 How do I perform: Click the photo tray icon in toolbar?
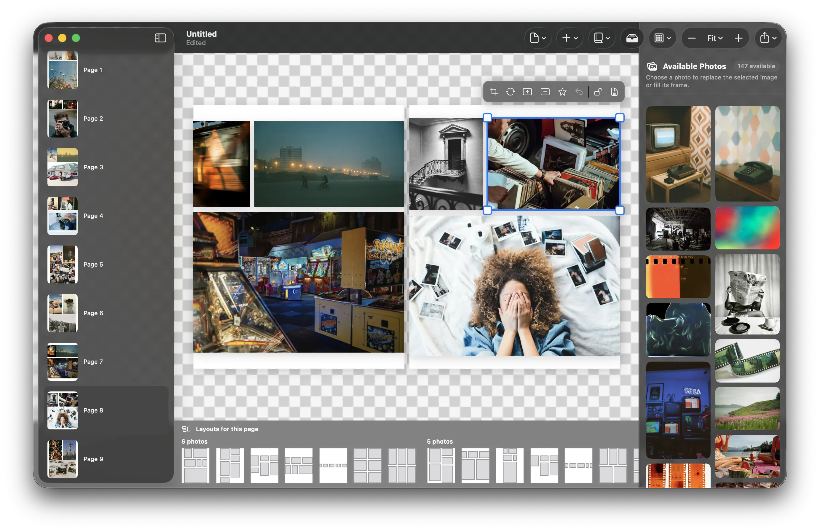631,38
